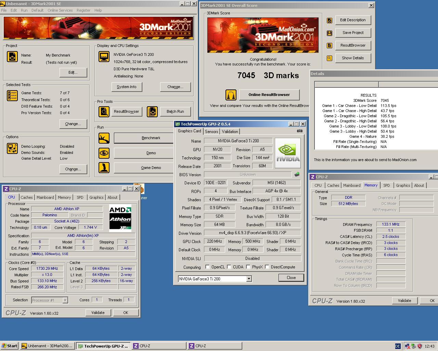Click the Selected Tests checklist icon
This screenshot has width=438, height=351.
12,96
